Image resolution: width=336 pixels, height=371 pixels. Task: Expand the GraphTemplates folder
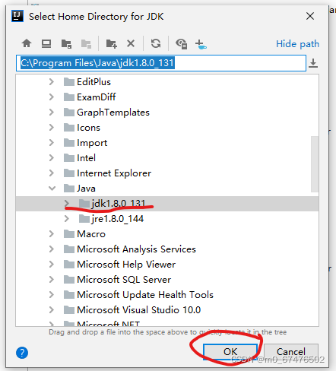[x=52, y=113]
